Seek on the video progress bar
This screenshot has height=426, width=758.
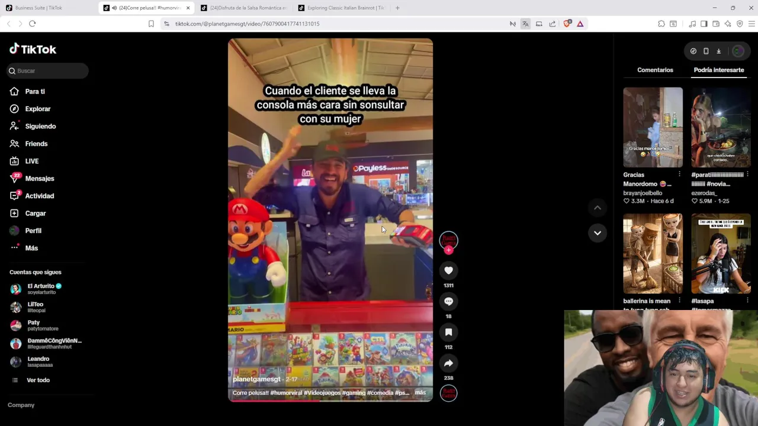coord(330,401)
